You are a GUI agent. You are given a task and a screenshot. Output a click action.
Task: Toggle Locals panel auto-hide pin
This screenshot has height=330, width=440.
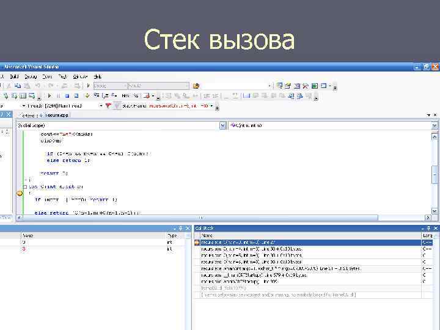(181, 228)
